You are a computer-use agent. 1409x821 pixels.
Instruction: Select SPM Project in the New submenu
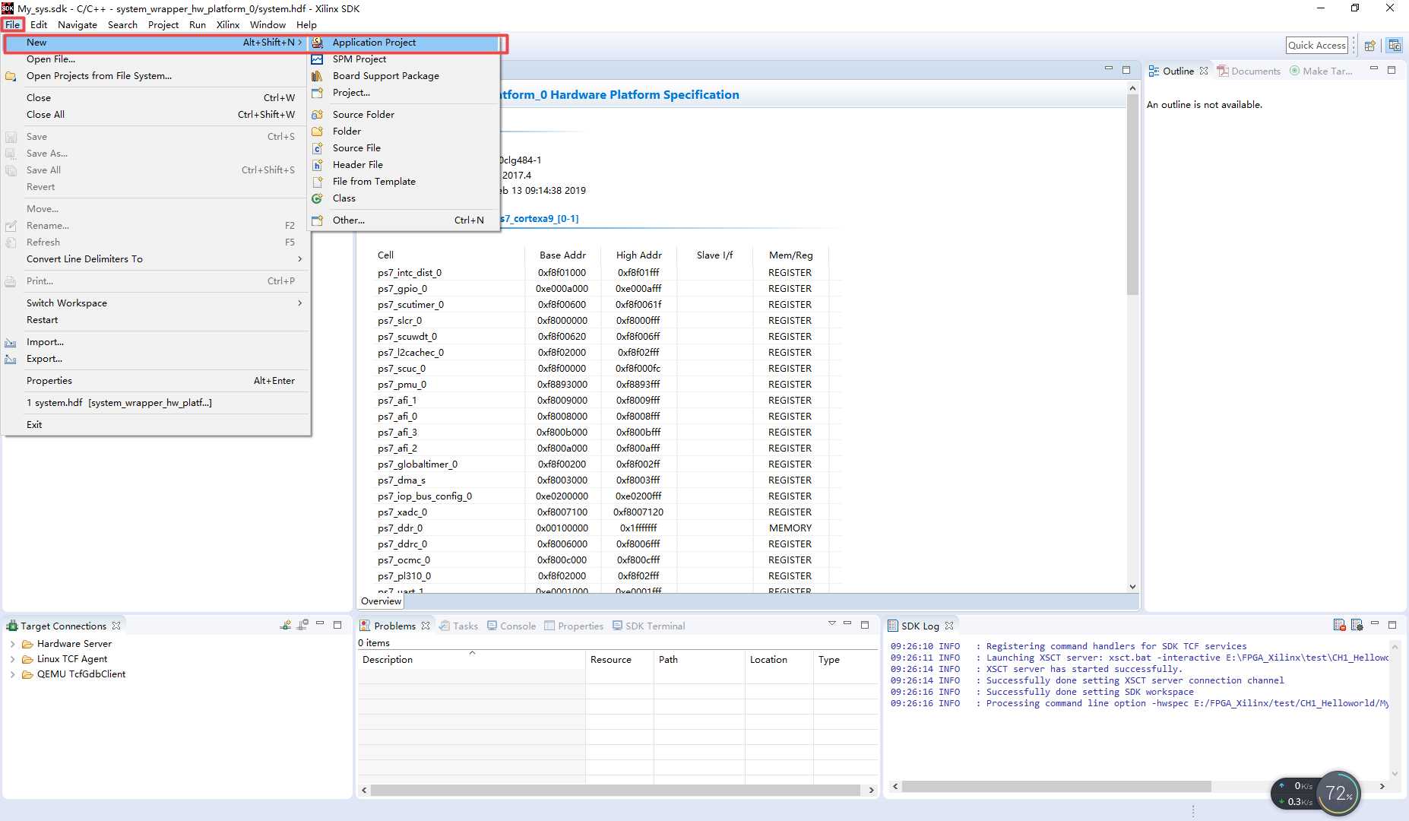tap(359, 59)
